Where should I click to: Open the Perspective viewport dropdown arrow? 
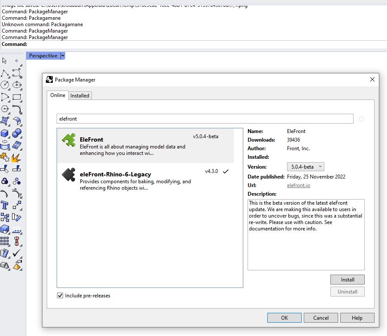tap(63, 56)
